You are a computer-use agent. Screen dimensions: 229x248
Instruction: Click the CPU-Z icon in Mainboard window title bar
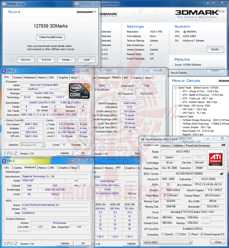[x=4, y=161]
